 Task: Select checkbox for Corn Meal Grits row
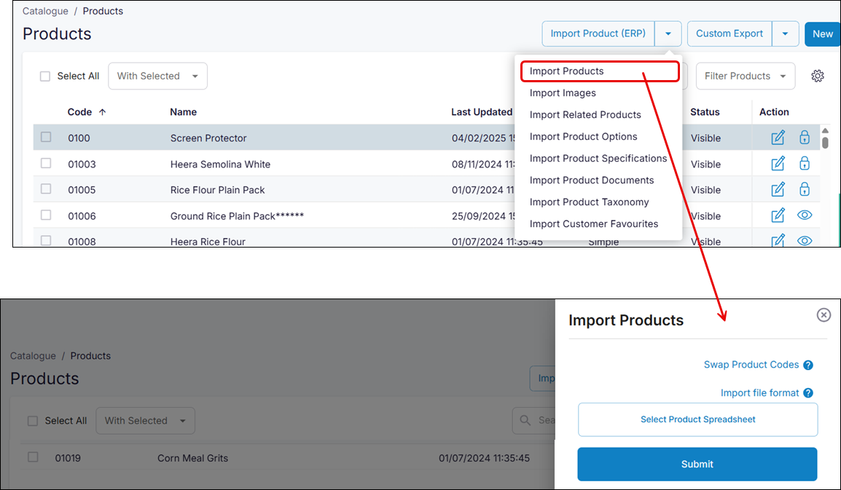click(33, 457)
